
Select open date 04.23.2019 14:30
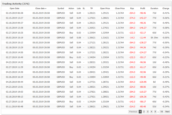[x=15, y=72]
